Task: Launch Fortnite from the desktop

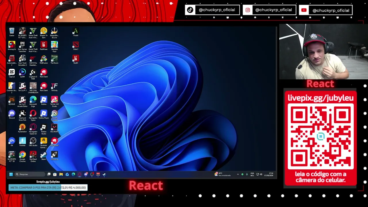Action: click(x=22, y=143)
